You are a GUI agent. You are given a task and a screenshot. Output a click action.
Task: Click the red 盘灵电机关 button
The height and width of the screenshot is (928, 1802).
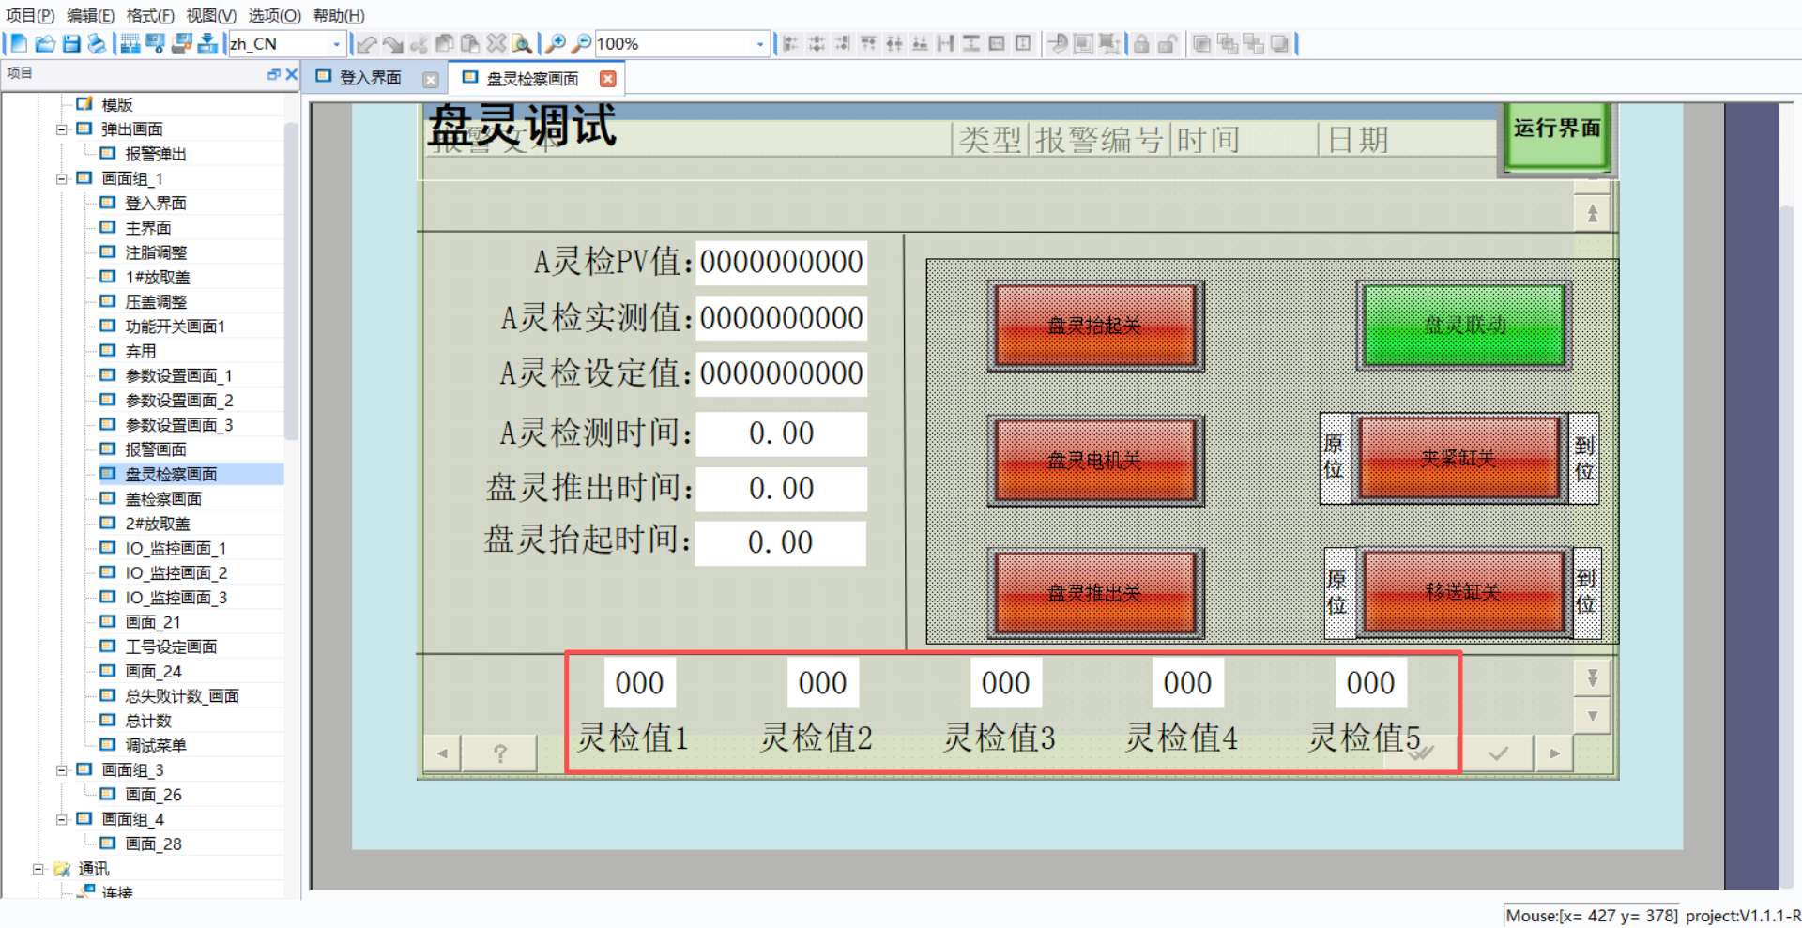(1095, 460)
